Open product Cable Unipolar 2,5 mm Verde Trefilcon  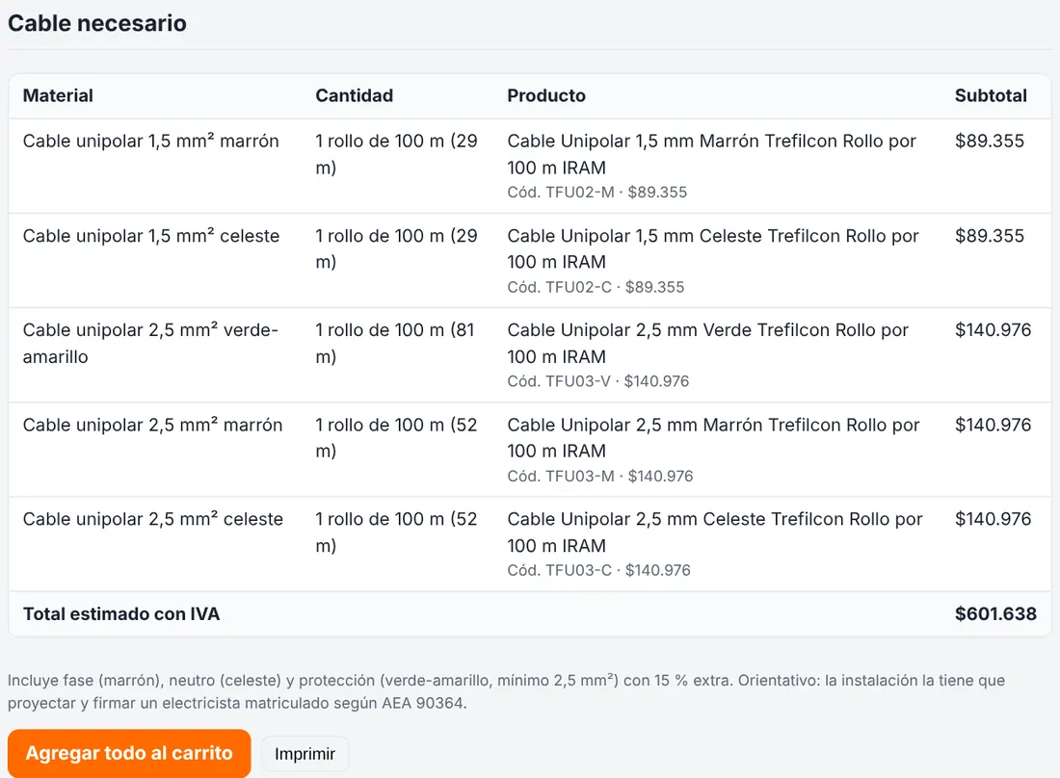(708, 343)
